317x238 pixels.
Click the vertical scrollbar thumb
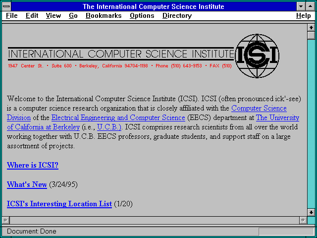coord(311,35)
